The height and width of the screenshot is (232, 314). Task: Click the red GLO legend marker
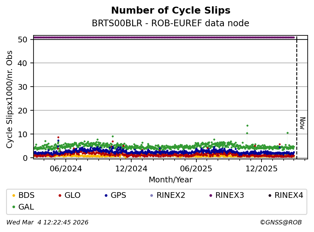(59, 196)
